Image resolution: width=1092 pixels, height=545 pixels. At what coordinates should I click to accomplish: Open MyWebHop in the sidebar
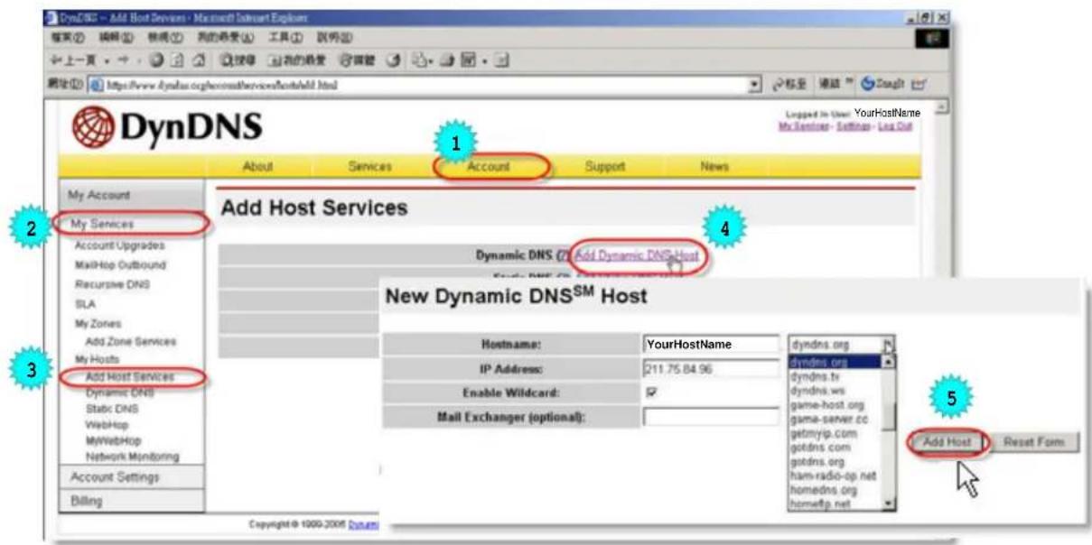[112, 440]
